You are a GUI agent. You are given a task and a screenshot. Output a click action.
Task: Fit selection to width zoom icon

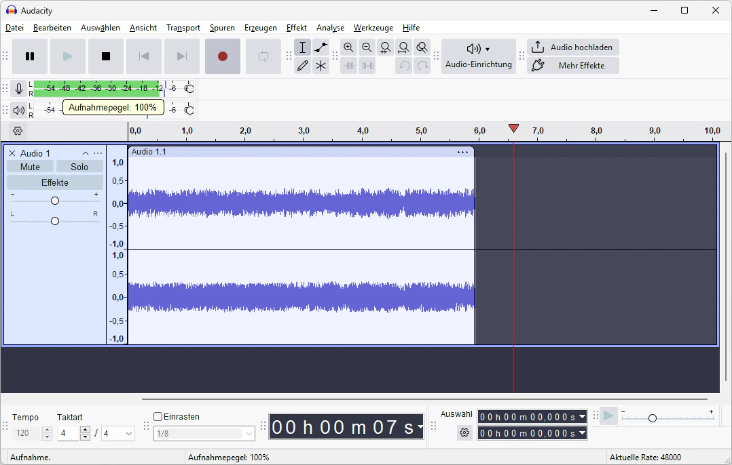[x=385, y=47]
